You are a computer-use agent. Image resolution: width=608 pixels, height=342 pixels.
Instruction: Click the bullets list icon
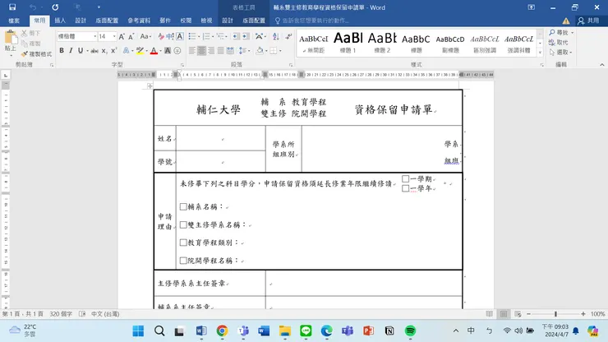pos(192,36)
